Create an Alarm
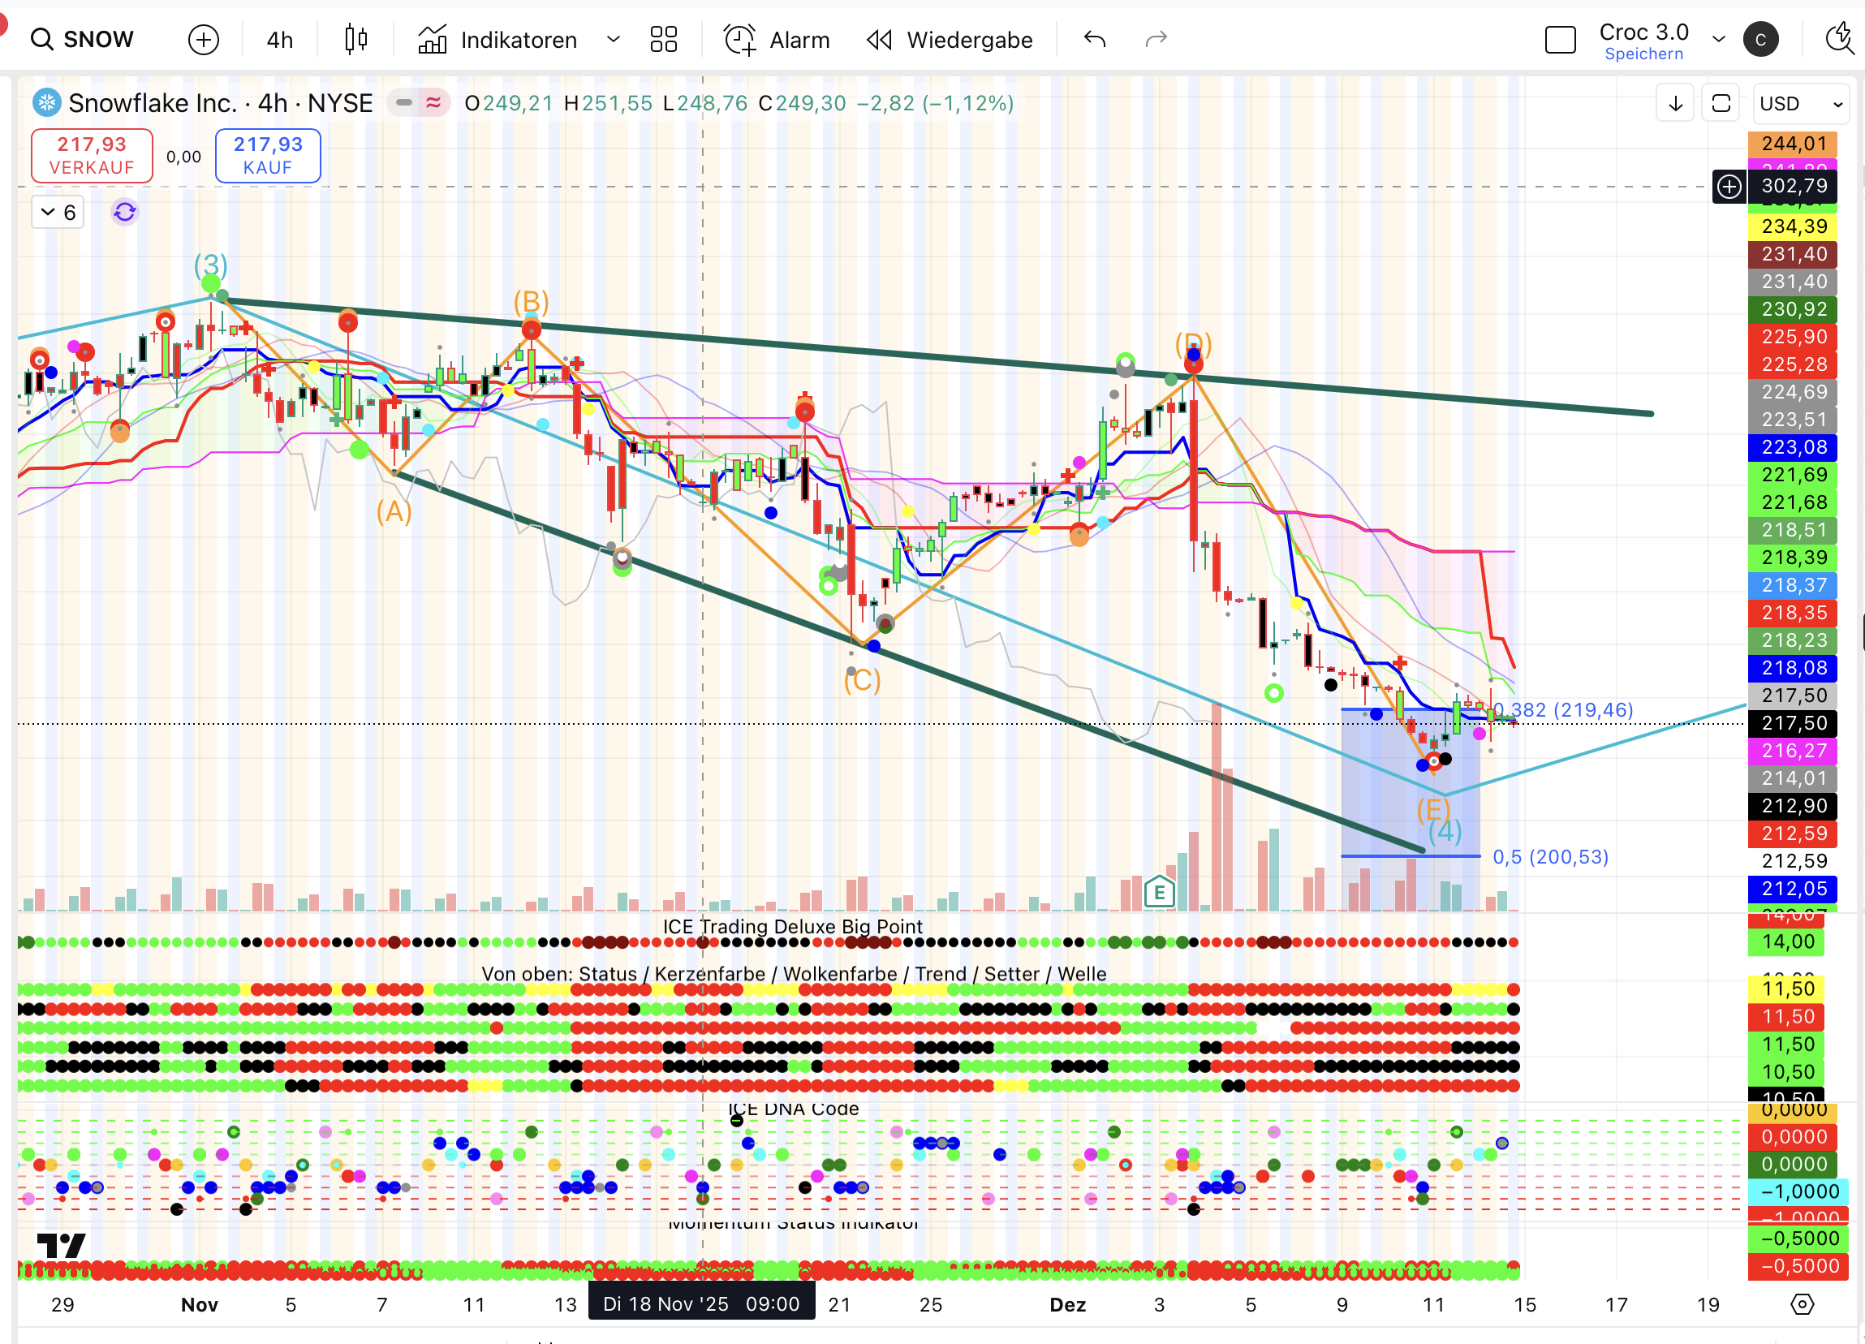Viewport: 1865px width, 1344px height. [777, 39]
